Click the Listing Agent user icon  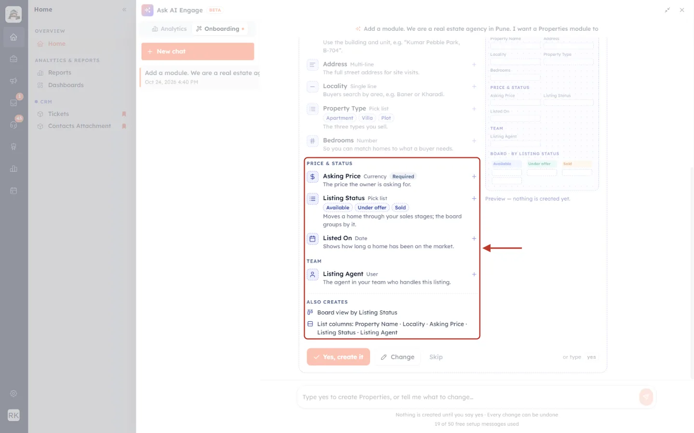tap(312, 275)
